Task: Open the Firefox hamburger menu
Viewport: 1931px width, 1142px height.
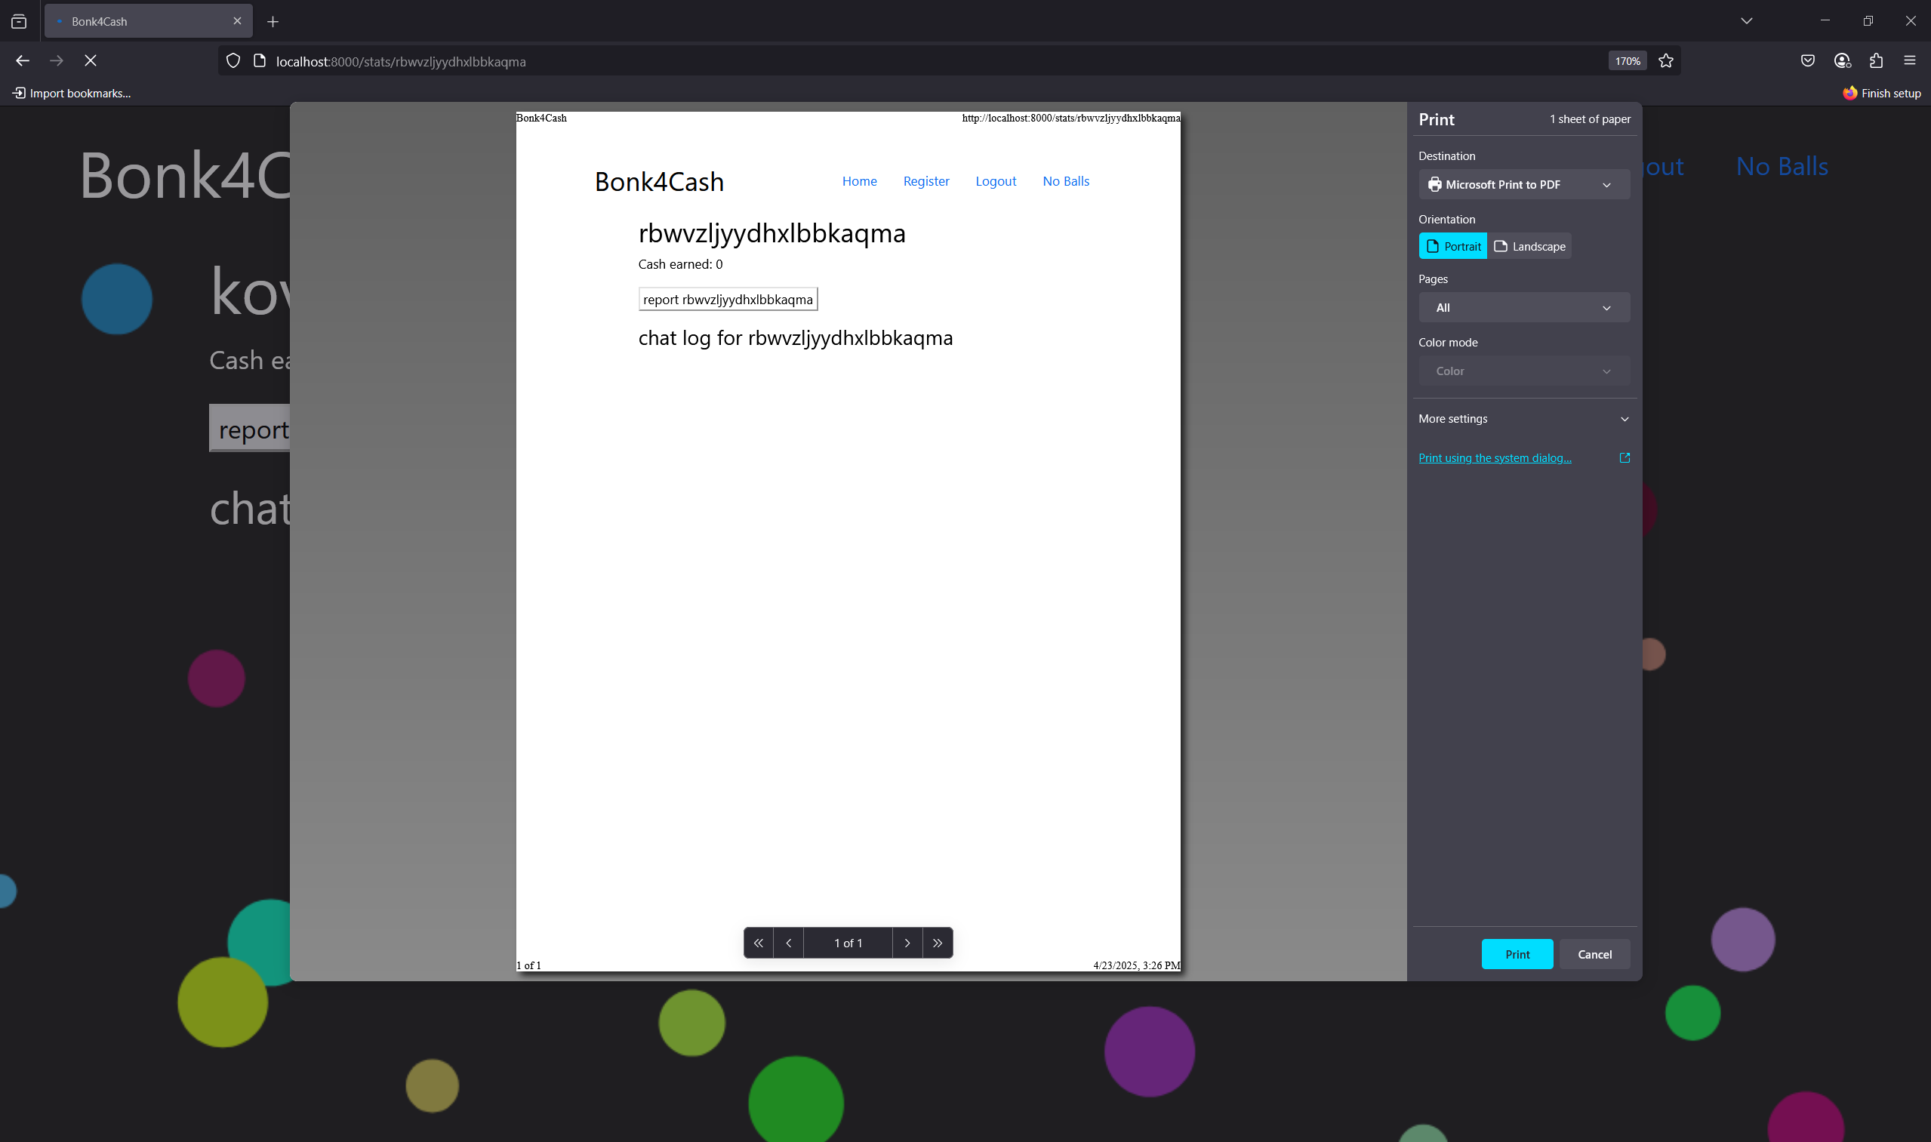Action: tap(1909, 61)
